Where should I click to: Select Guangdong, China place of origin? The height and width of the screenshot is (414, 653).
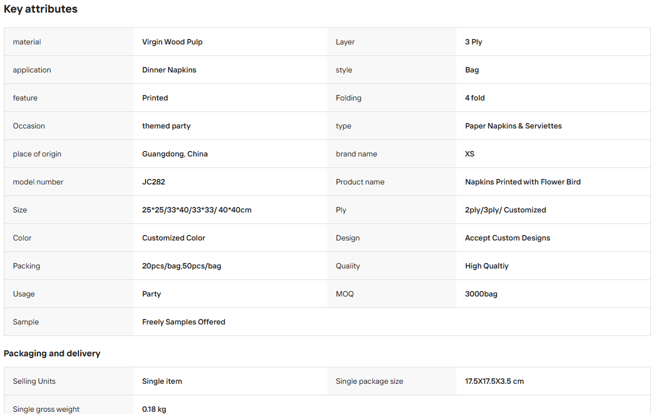coord(175,154)
